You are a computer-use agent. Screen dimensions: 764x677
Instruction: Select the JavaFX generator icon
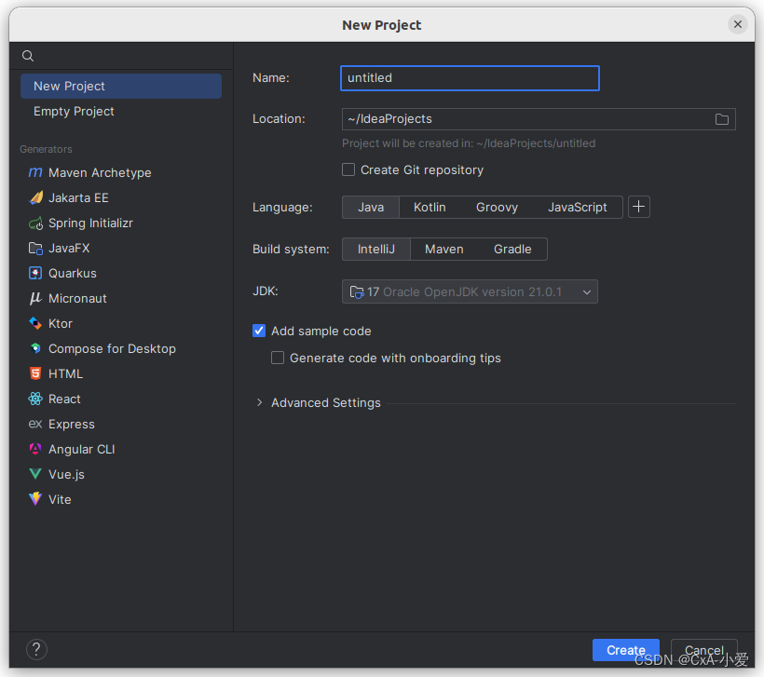tap(35, 249)
